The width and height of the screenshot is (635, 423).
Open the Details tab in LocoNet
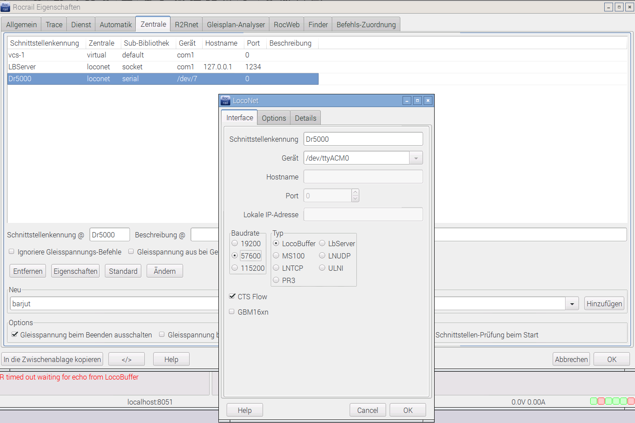(x=305, y=118)
